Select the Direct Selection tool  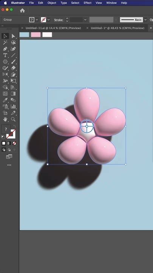[x=13, y=36]
